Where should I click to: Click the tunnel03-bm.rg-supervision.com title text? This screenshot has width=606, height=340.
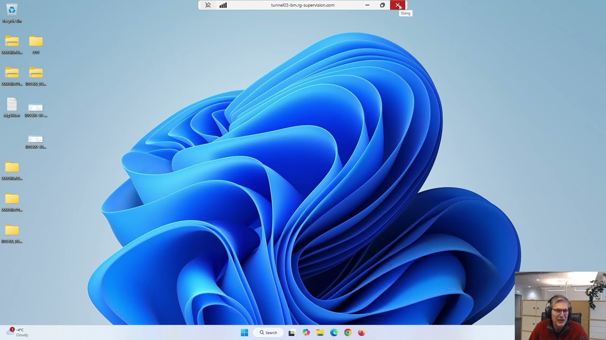[303, 5]
